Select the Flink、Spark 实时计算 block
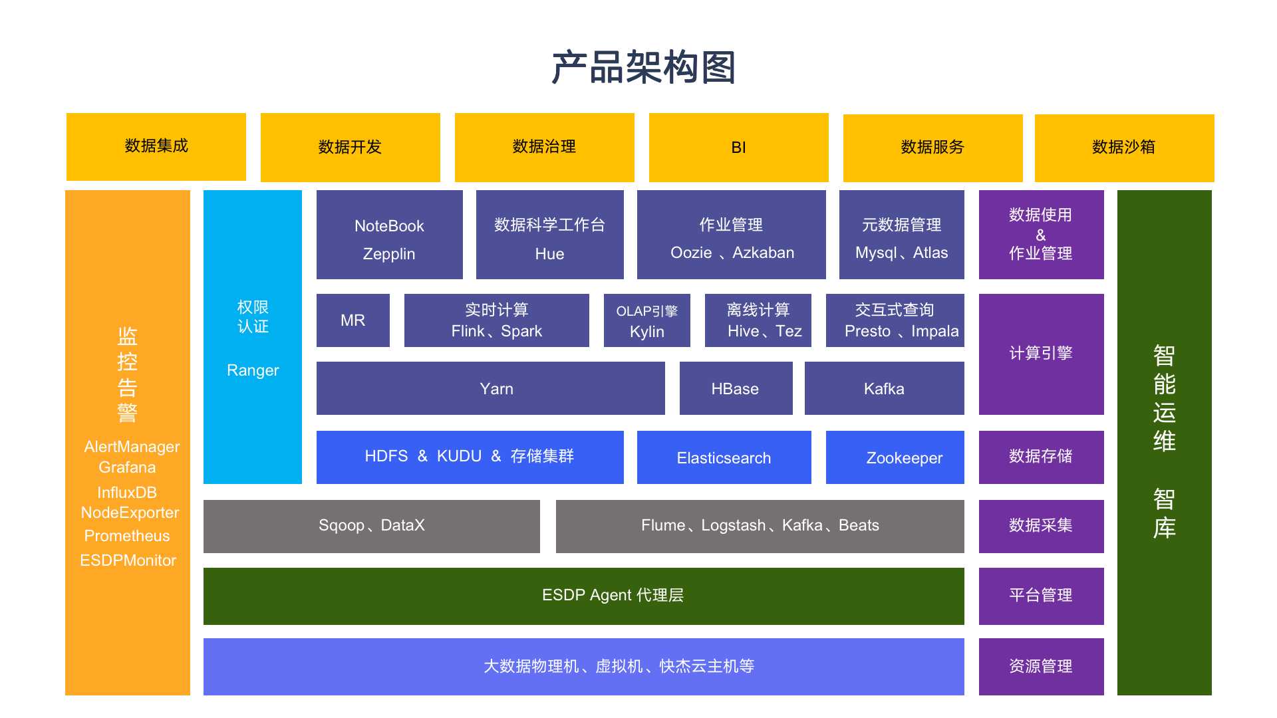Image resolution: width=1277 pixels, height=718 pixels. 496,320
